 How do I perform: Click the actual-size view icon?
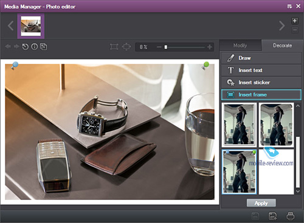[x=126, y=47]
